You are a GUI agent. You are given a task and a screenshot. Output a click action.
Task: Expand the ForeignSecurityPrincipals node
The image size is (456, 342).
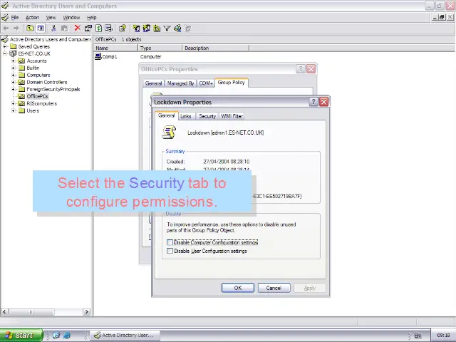(13, 89)
